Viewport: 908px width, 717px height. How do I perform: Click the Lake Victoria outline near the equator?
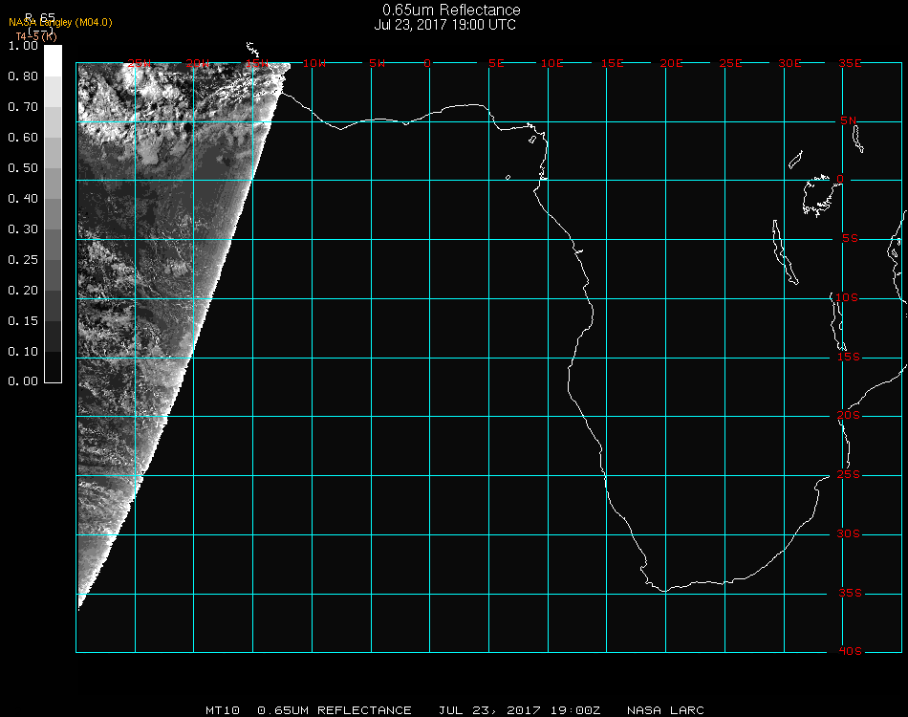click(x=817, y=196)
